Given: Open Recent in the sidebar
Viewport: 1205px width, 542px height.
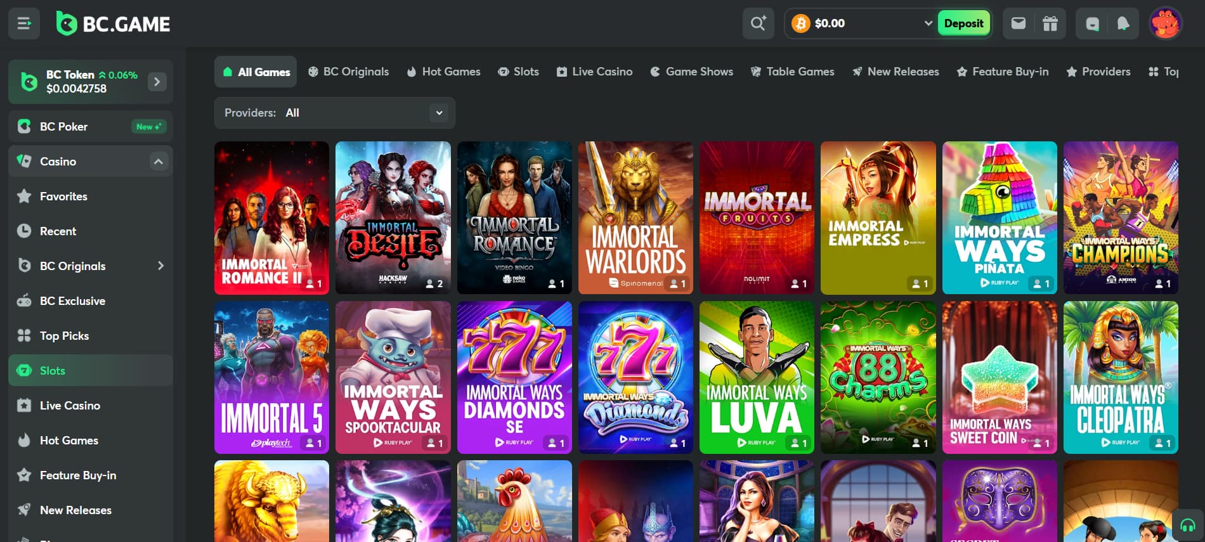Looking at the screenshot, I should [91, 231].
